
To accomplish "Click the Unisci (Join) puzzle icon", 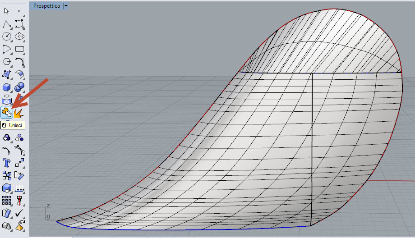I will coord(7,112).
